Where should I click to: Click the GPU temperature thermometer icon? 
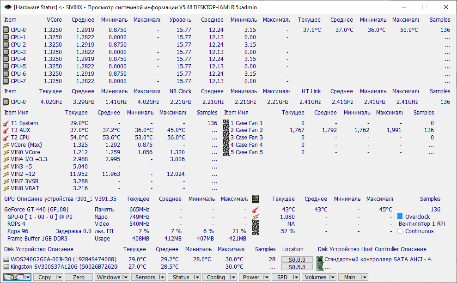[x=256, y=209]
